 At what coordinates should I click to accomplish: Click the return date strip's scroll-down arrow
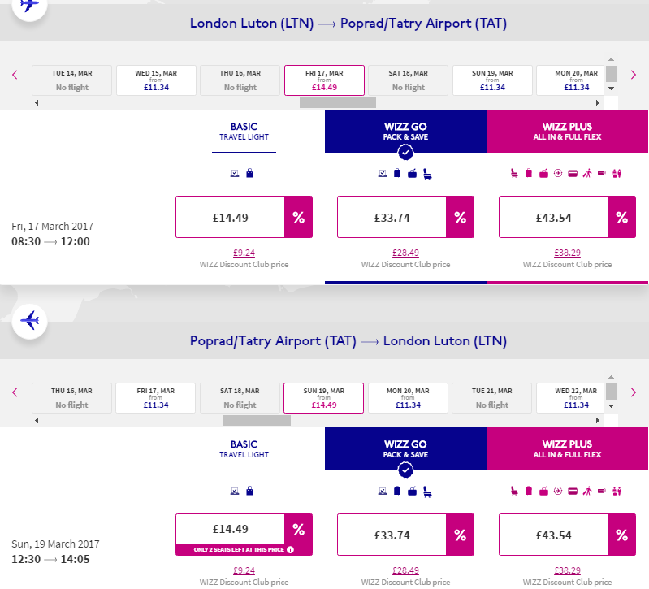point(612,405)
